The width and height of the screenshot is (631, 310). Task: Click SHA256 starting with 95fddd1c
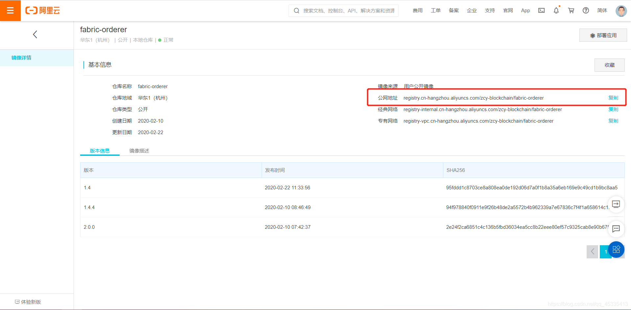tap(532, 188)
